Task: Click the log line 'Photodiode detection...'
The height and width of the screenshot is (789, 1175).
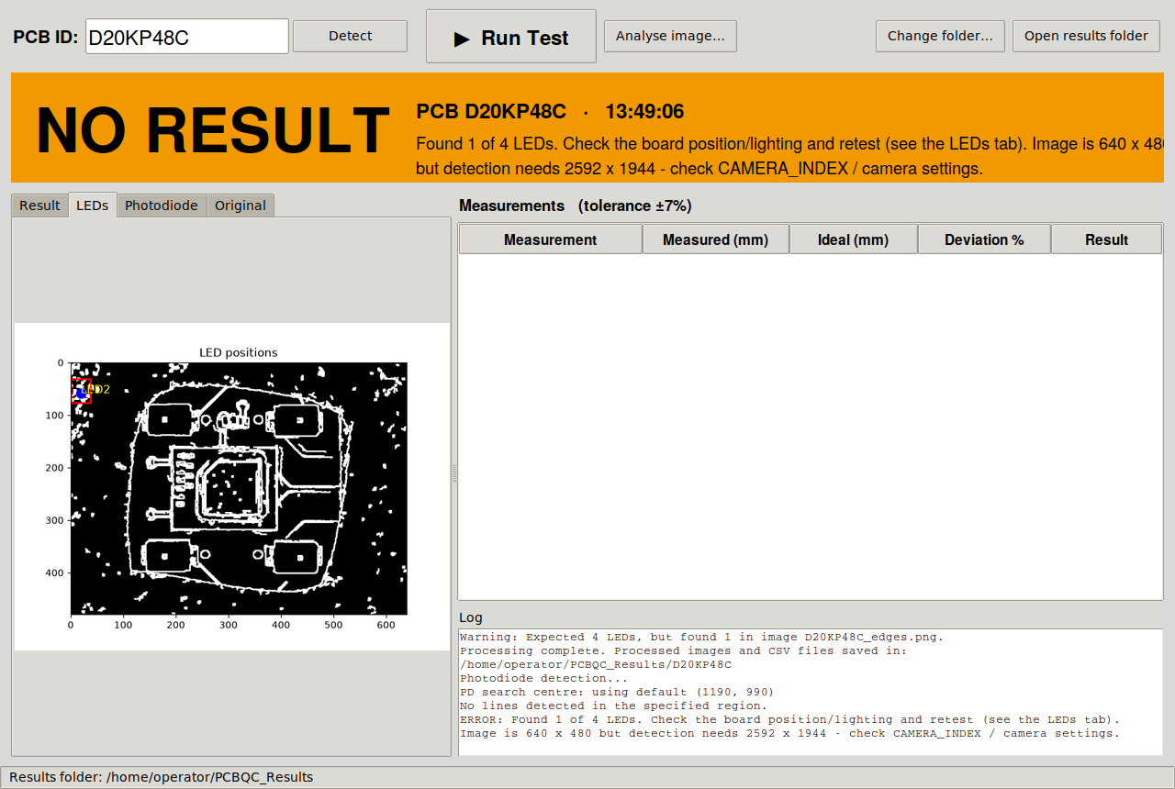Action: (544, 678)
